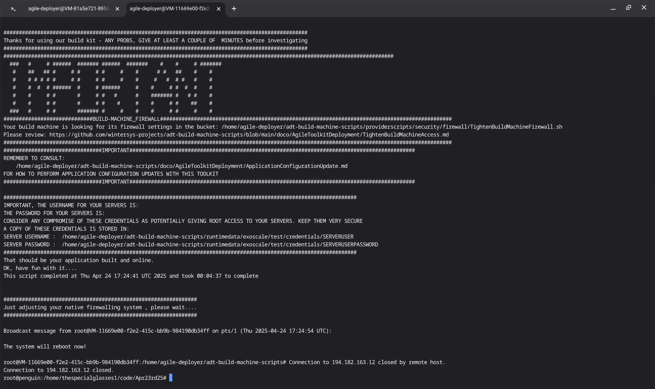Image resolution: width=655 pixels, height=389 pixels.
Task: Click the 'This script completed at' line
Action: click(131, 276)
